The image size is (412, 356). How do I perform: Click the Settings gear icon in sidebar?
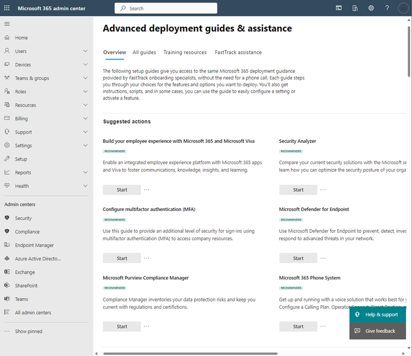[x=7, y=145]
